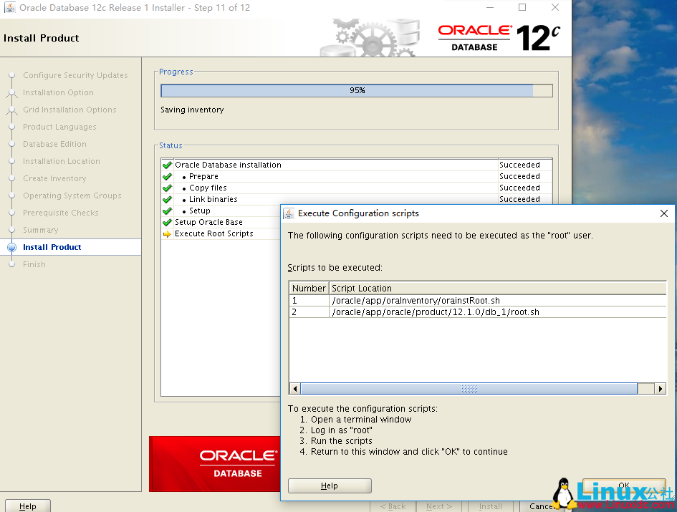Screen dimensions: 677x512
Task: Click the Execute Configuration scripts dialog icon
Action: pyautogui.click(x=289, y=213)
